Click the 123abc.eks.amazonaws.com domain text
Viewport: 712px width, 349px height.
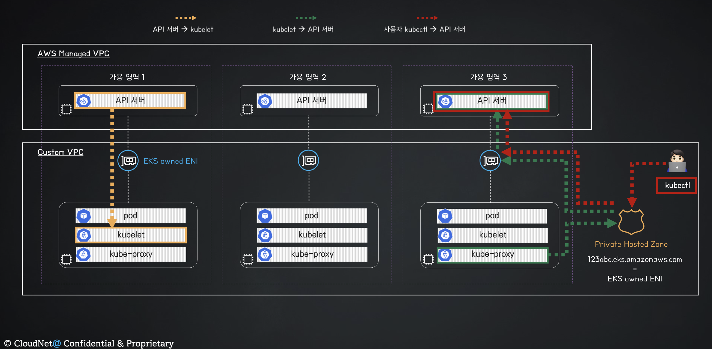point(635,259)
